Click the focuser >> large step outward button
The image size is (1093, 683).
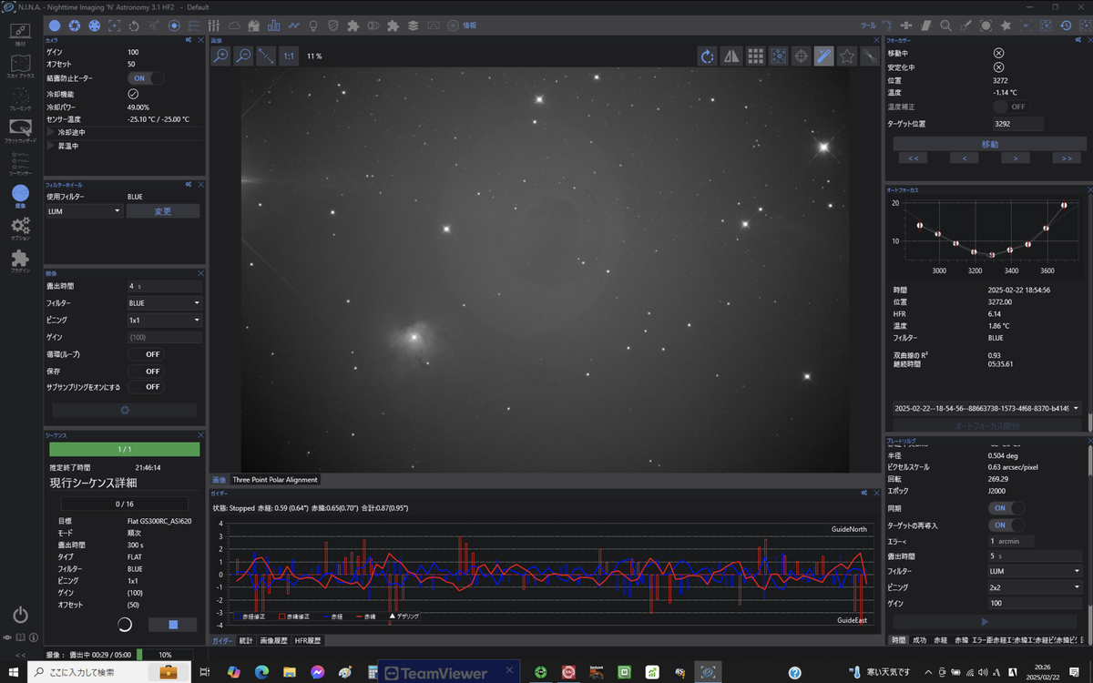1067,158
